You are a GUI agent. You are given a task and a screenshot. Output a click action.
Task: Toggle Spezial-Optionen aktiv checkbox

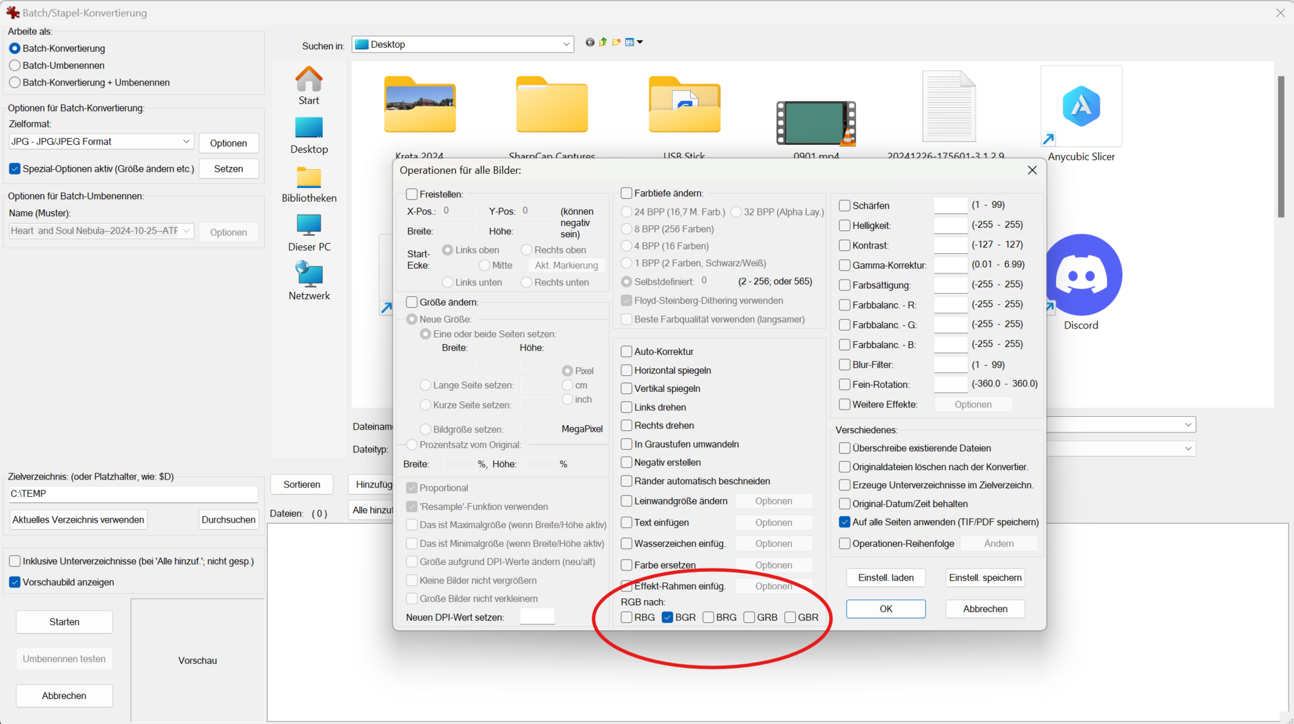[15, 168]
